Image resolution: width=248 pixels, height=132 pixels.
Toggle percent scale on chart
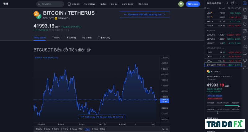click(x=163, y=129)
